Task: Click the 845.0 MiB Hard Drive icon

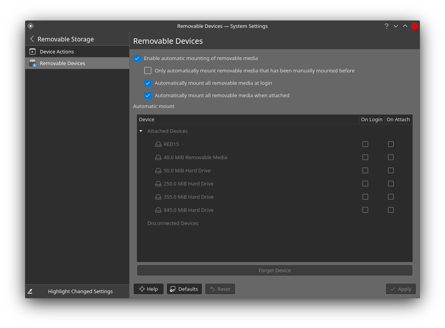Action: tap(158, 210)
